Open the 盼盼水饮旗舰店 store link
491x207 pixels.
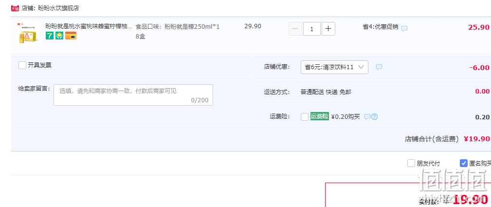pos(58,8)
